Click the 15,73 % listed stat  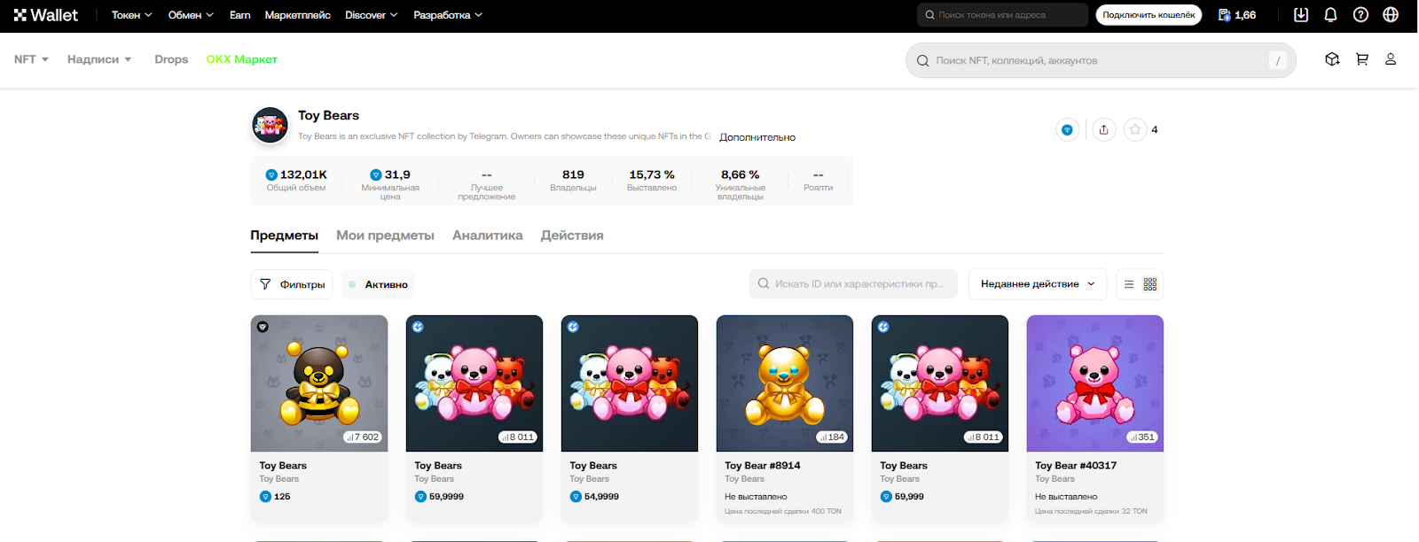[x=652, y=180]
